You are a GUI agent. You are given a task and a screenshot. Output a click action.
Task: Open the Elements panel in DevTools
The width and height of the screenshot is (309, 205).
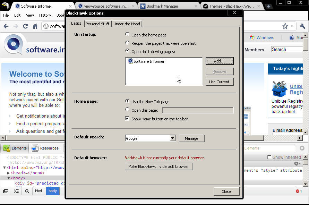coord(15,148)
